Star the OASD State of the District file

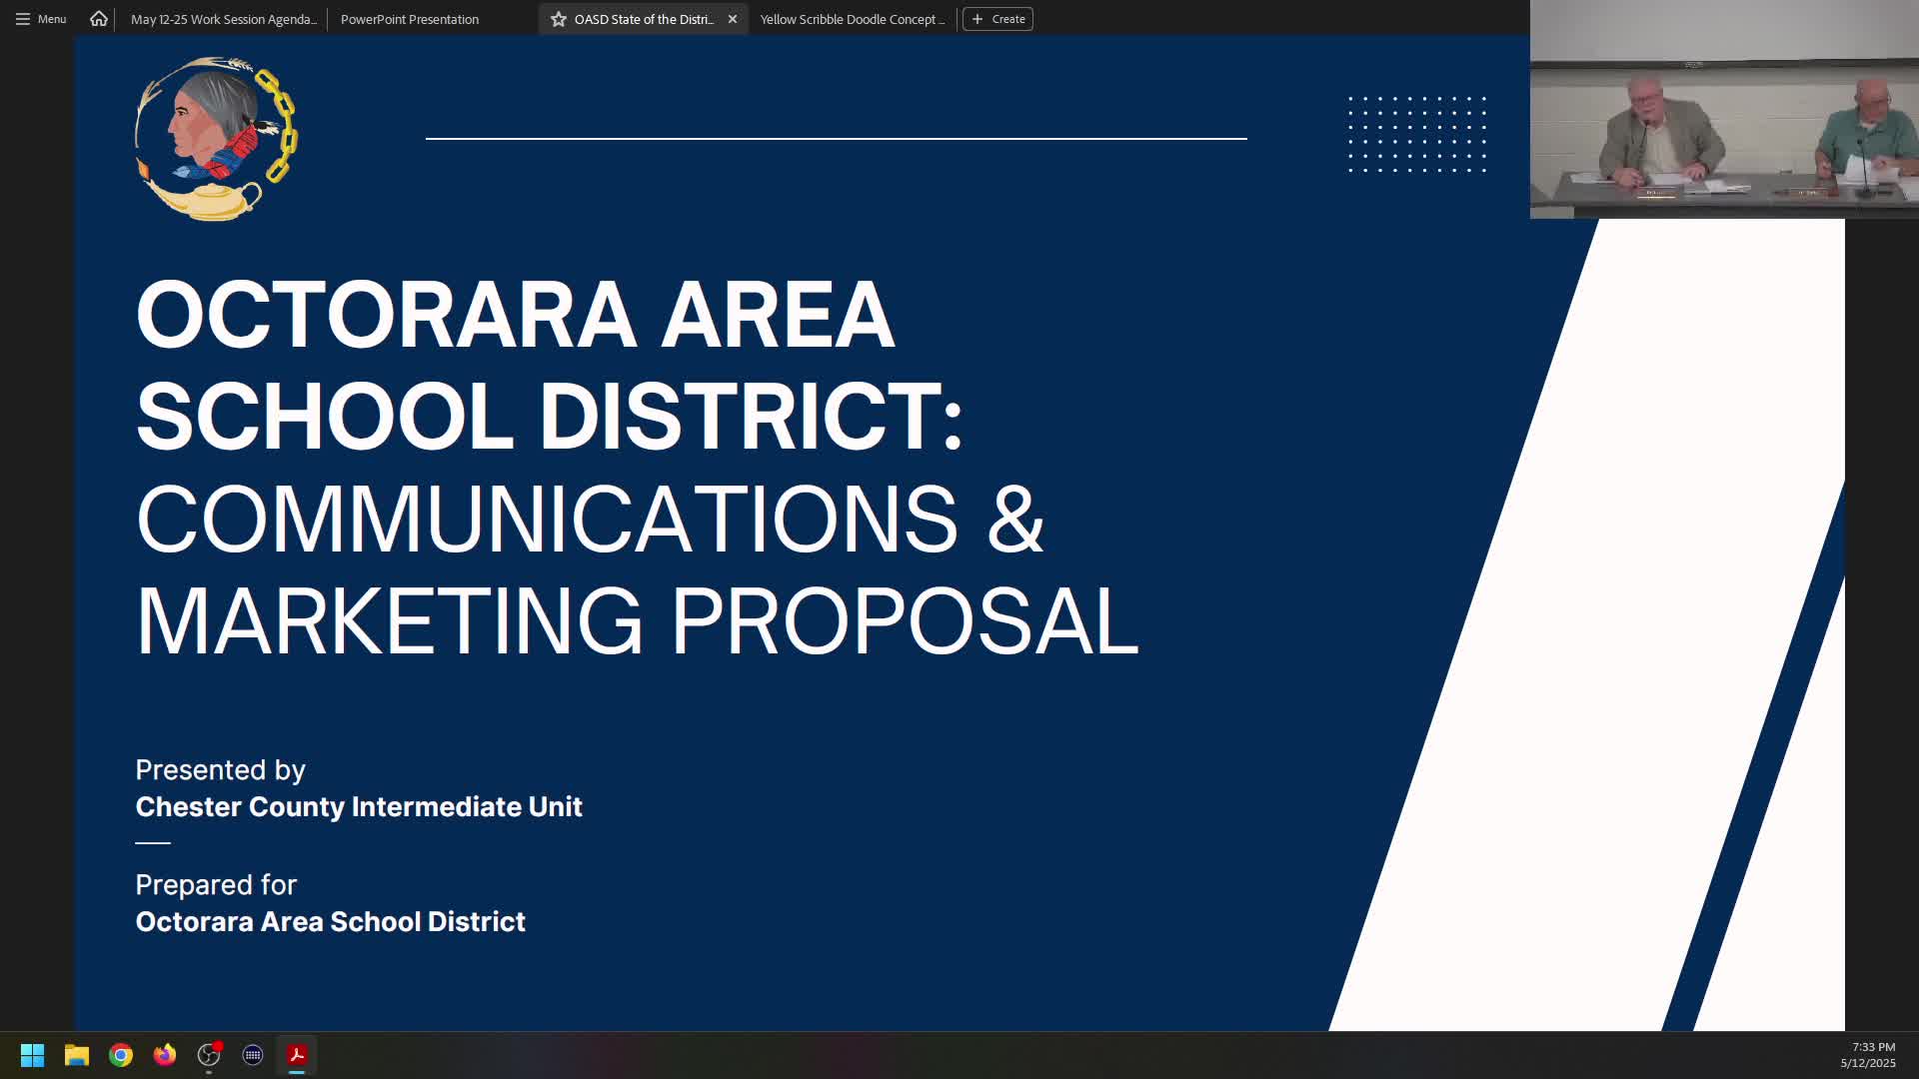point(559,19)
